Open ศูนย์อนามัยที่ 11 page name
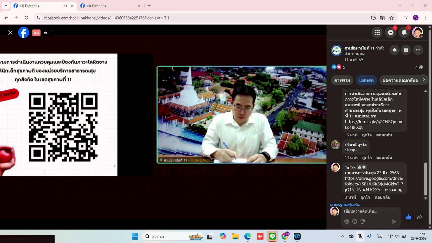The height and width of the screenshot is (243, 432). tap(359, 48)
